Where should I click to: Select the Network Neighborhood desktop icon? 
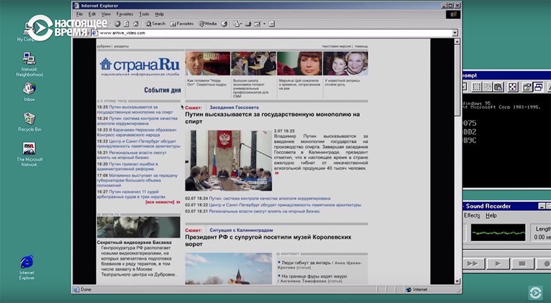(30, 64)
